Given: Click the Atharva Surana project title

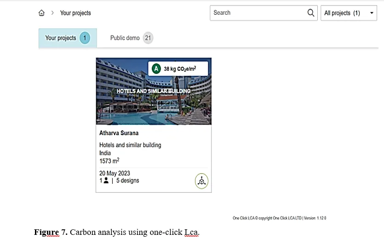Looking at the screenshot, I should (119, 133).
